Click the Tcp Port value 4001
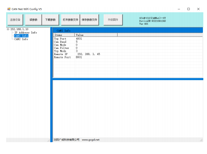 click(79, 39)
